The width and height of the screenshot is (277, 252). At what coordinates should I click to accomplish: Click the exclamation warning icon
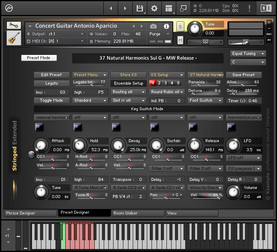point(249,8)
